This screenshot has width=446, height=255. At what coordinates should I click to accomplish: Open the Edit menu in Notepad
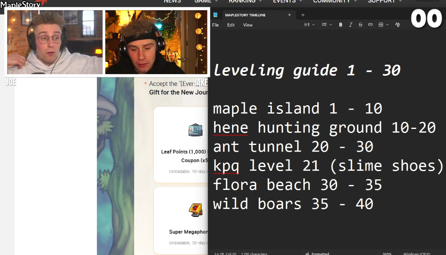pos(231,25)
